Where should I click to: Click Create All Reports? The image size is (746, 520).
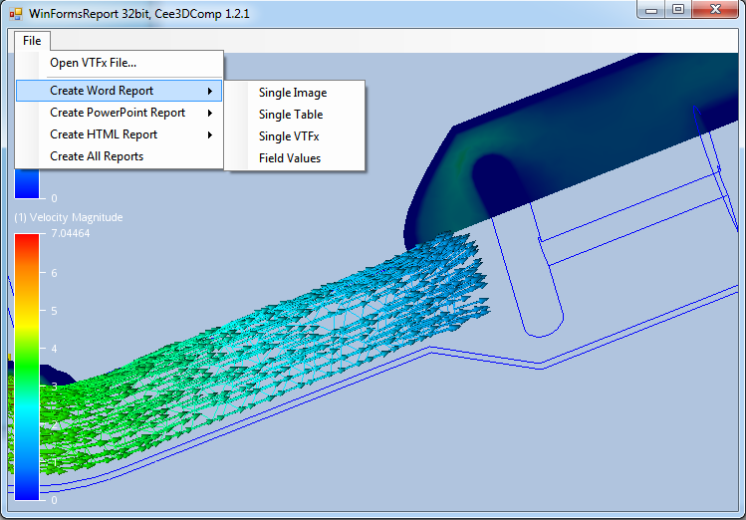pyautogui.click(x=97, y=156)
